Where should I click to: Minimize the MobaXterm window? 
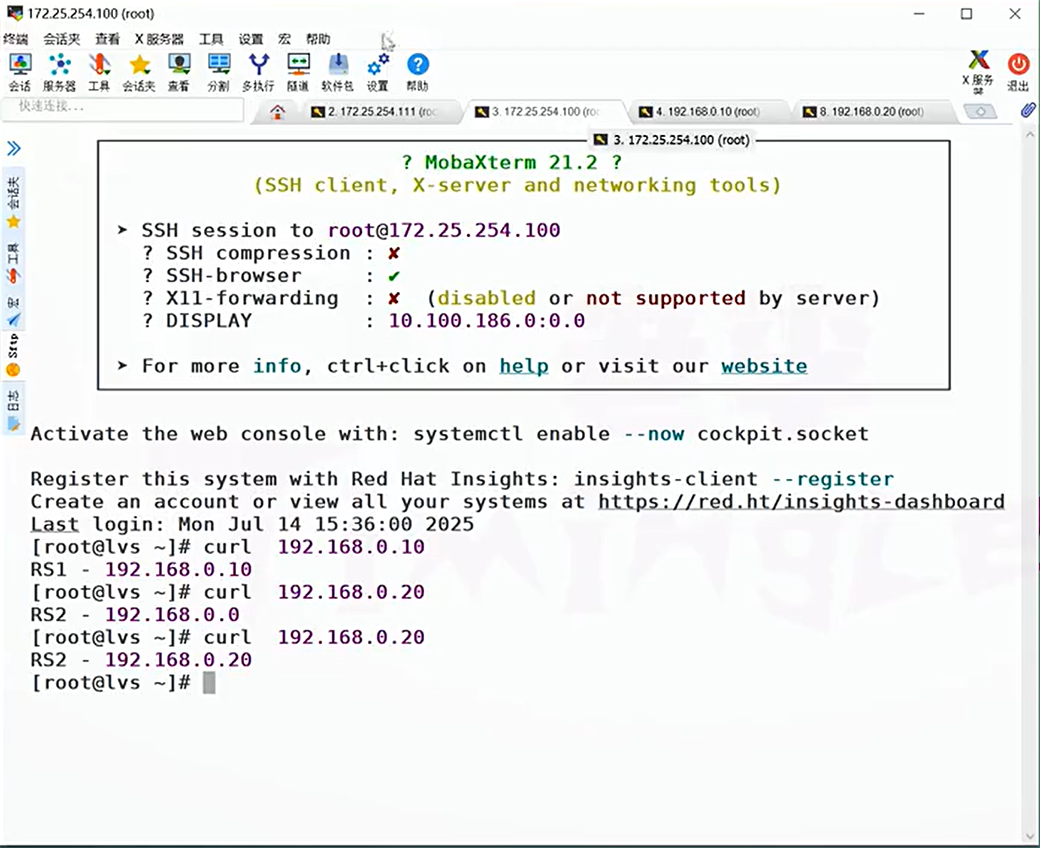(x=920, y=13)
